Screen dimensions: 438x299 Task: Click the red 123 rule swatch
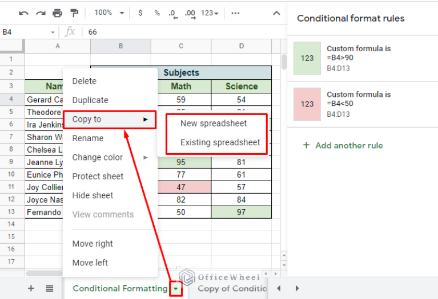click(x=307, y=104)
